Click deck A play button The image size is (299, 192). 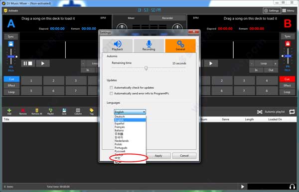(43, 64)
